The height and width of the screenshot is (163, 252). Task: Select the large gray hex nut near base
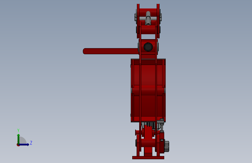[167, 146]
